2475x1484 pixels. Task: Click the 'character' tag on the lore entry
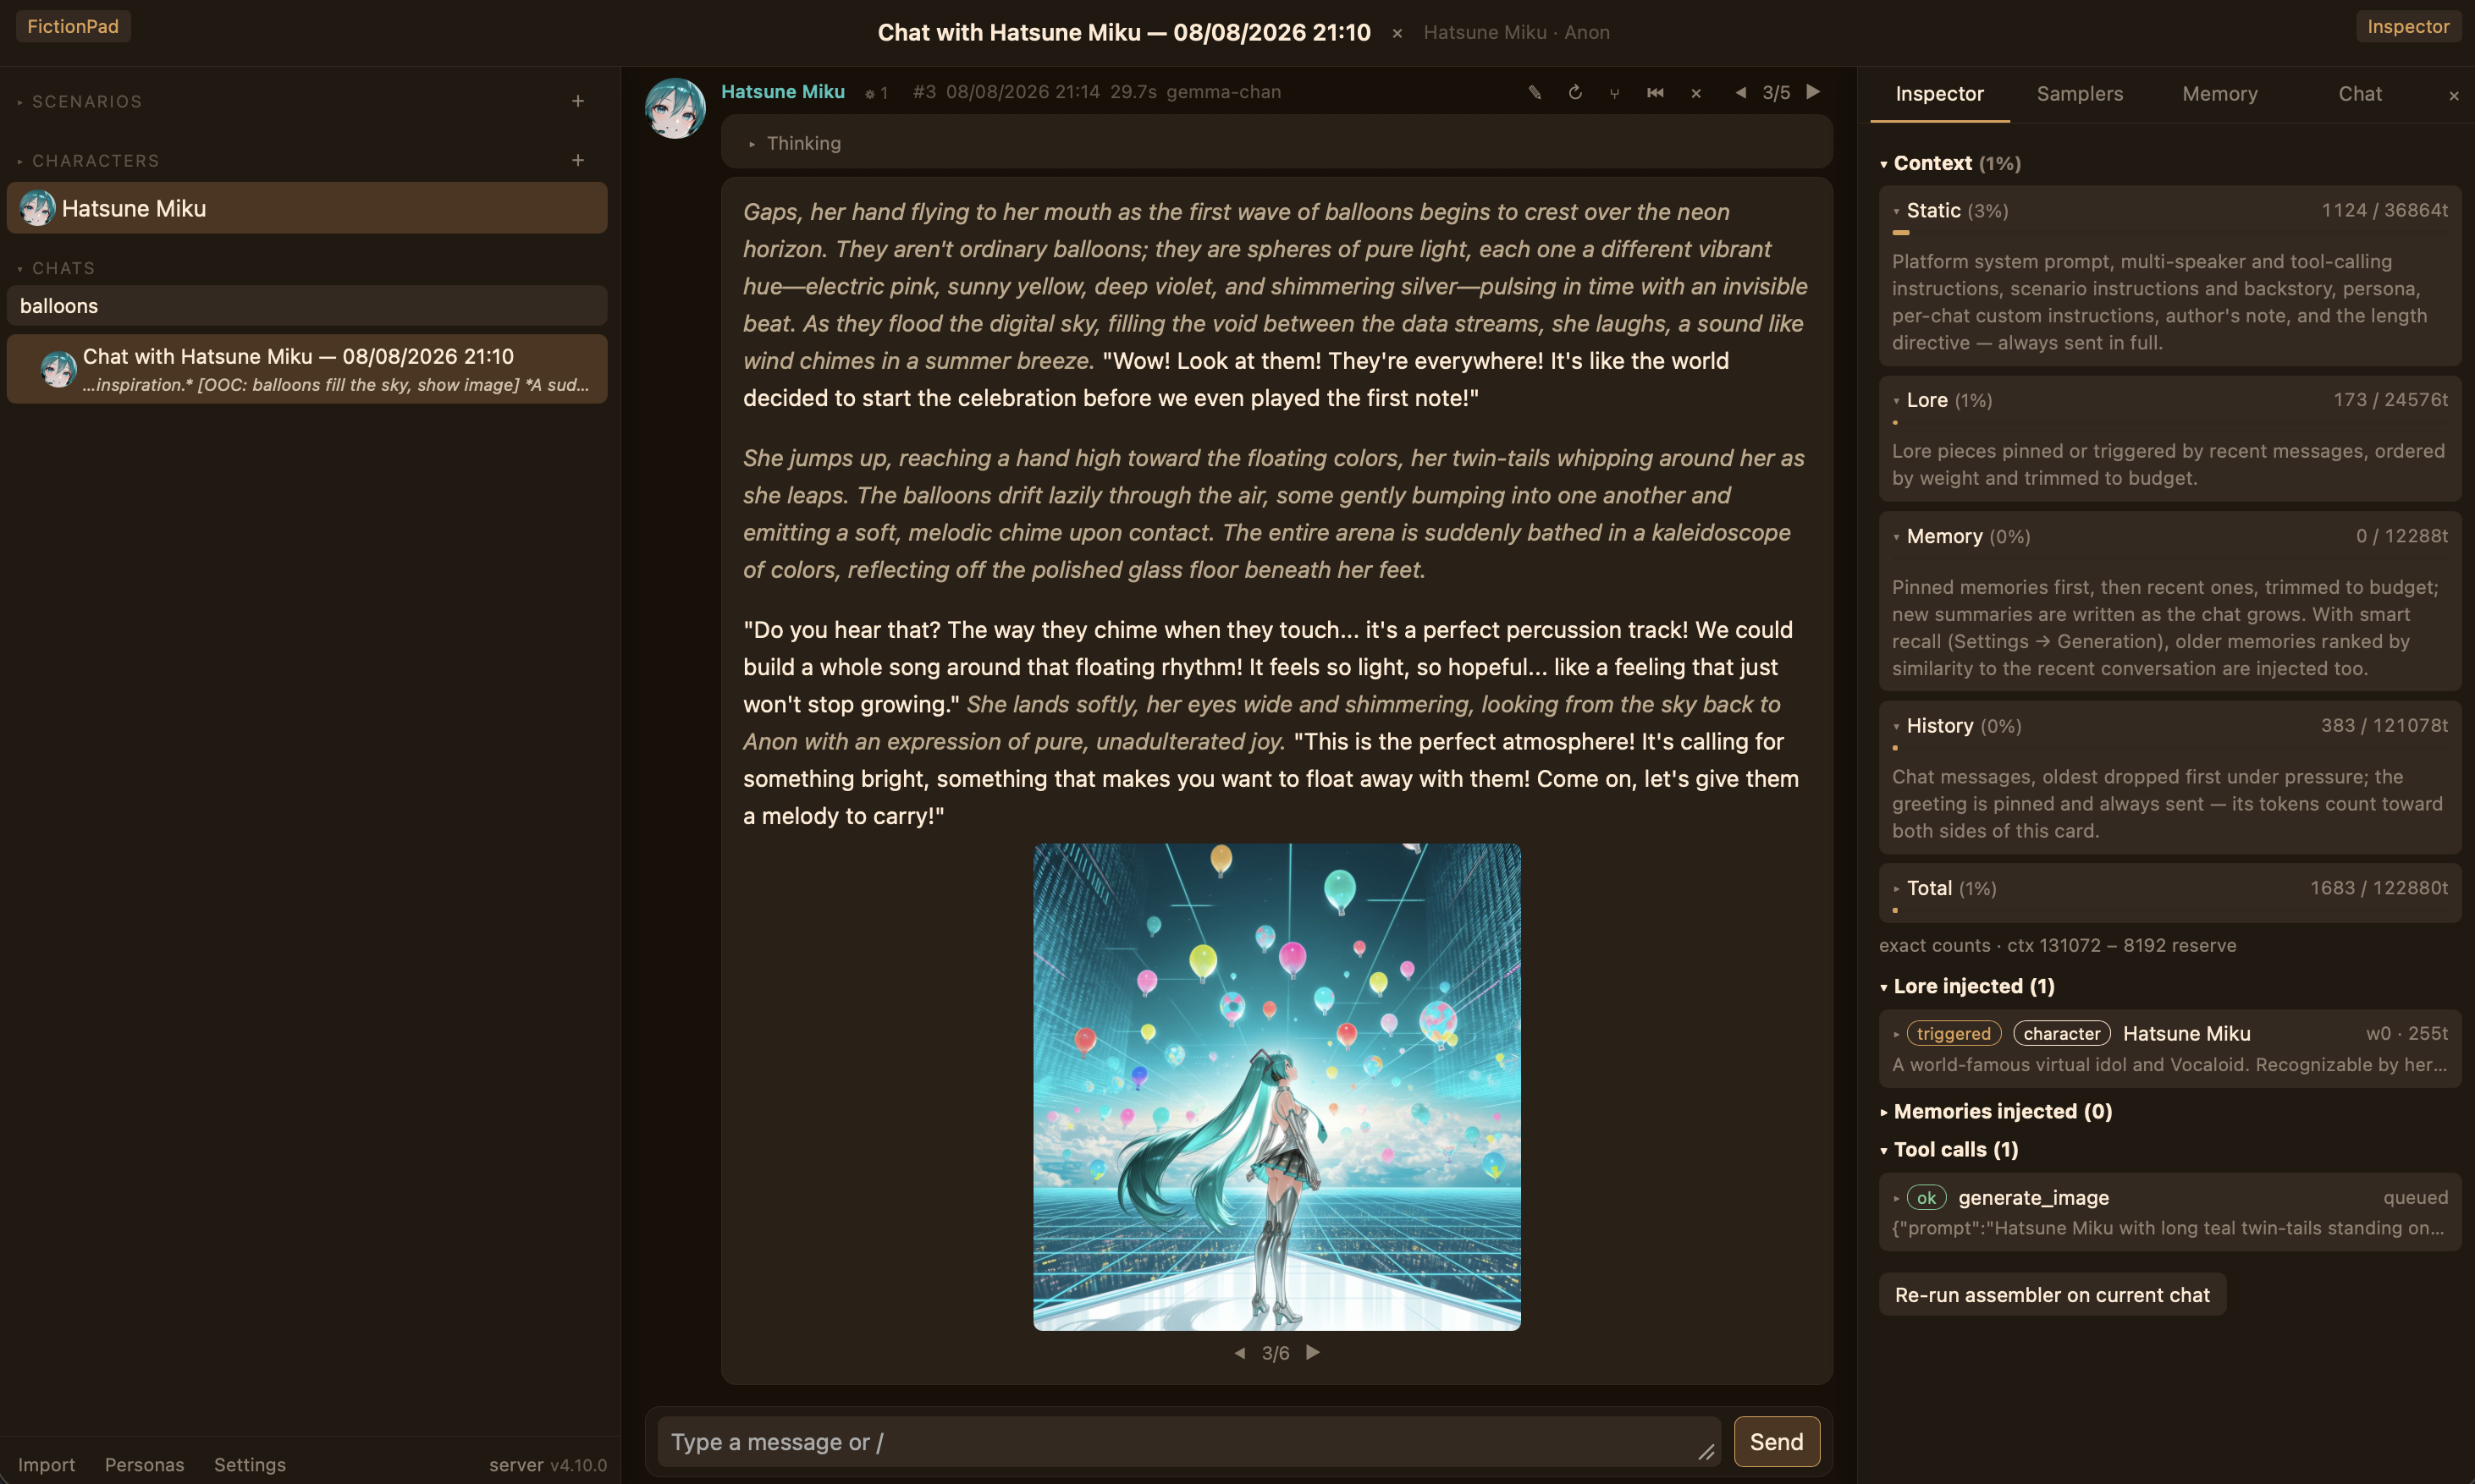[x=2062, y=1034]
